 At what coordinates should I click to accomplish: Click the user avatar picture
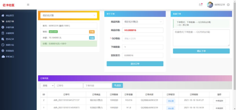pos(210,5)
